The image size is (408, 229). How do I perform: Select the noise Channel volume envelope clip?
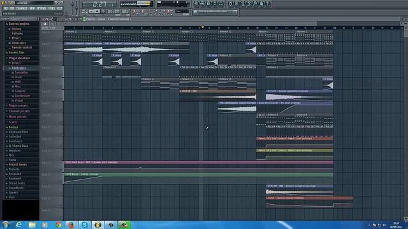pyautogui.click(x=309, y=202)
